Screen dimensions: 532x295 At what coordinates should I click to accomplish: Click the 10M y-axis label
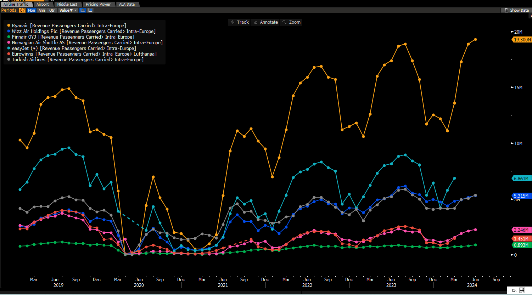click(519, 143)
